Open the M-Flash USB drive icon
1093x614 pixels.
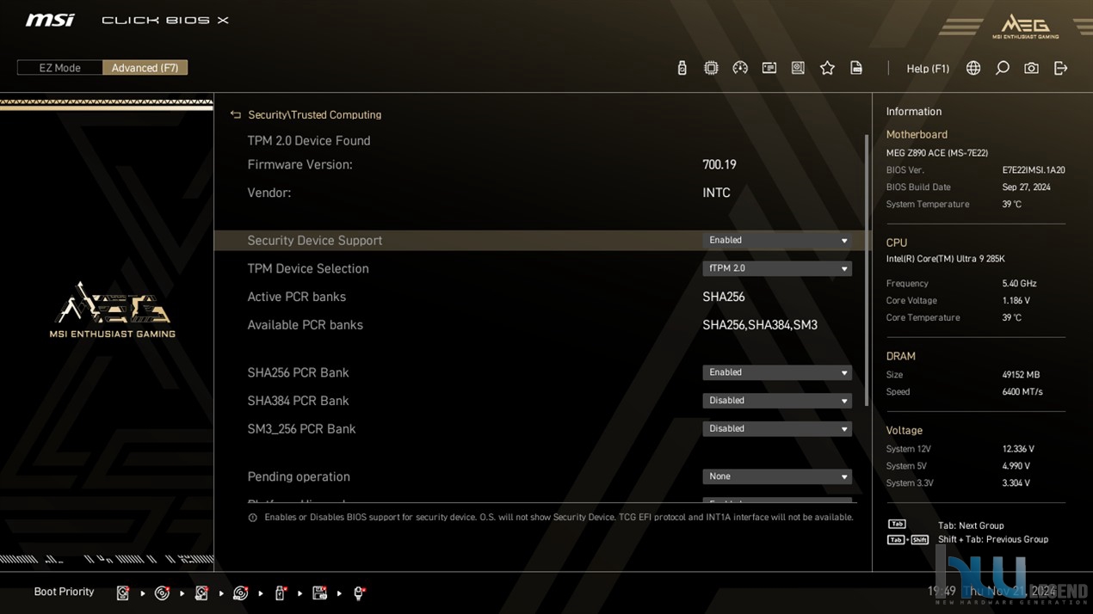click(x=682, y=68)
